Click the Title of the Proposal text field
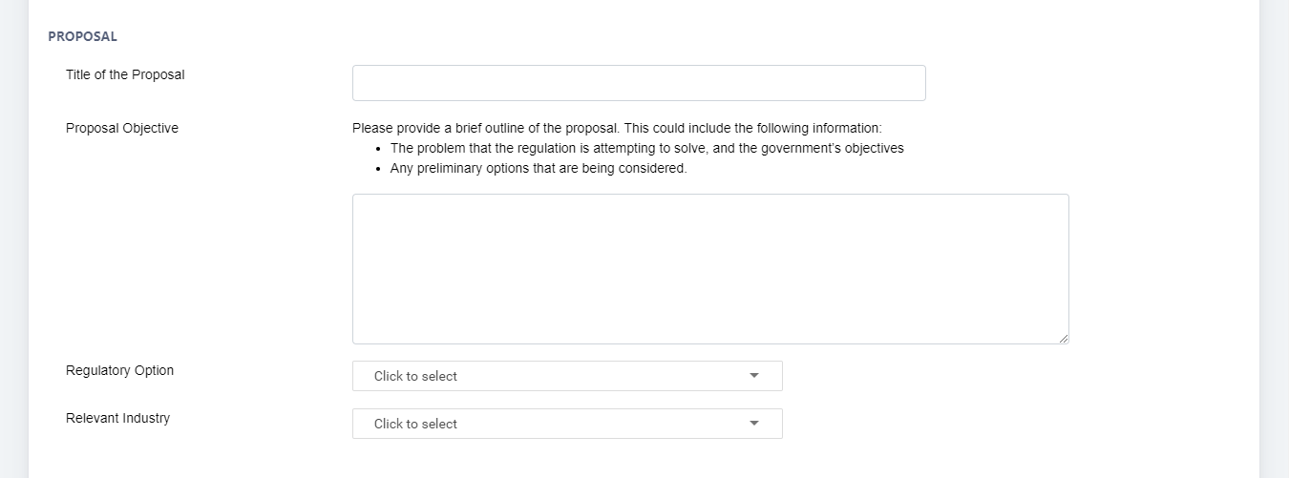 (639, 83)
